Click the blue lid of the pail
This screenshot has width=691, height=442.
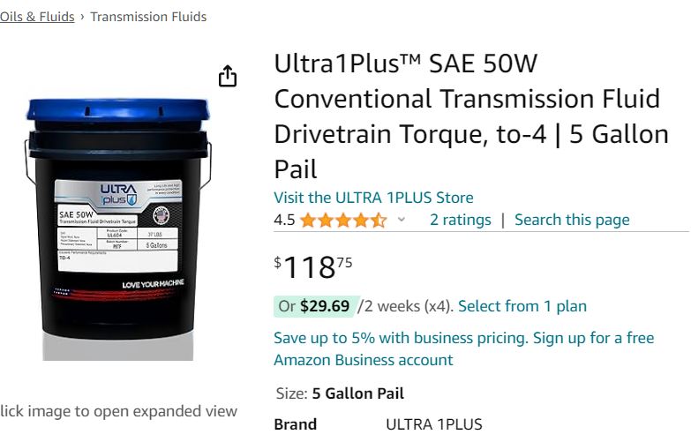117,109
